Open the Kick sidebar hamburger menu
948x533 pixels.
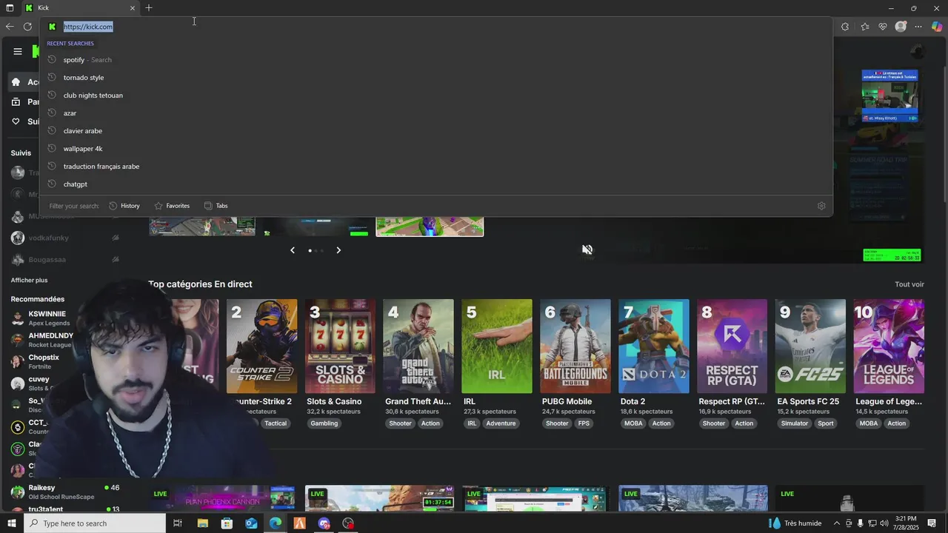tap(18, 51)
